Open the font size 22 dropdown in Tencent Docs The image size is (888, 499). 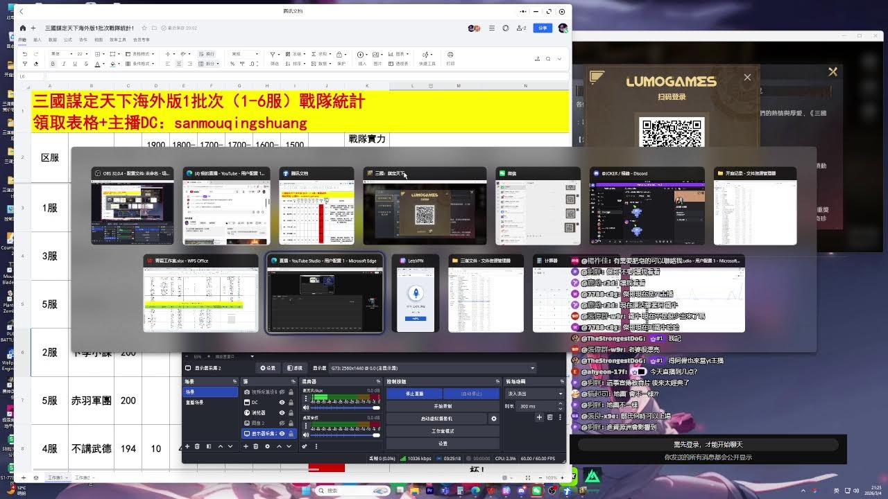[x=82, y=53]
